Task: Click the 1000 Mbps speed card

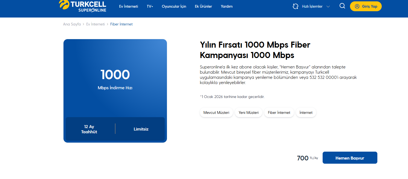Action: (x=115, y=91)
